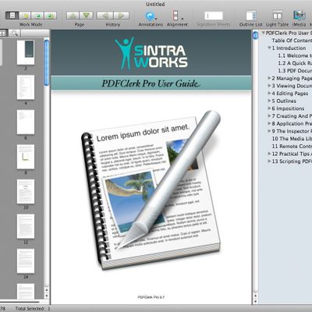The width and height of the screenshot is (312, 312).
Task: Select Table Of Contents outline entry
Action: (x=292, y=41)
